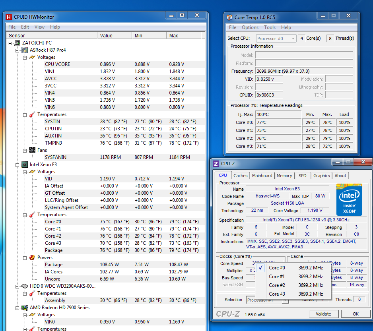Switch to the Graphics tab in CPU-Z

[x=321, y=176]
